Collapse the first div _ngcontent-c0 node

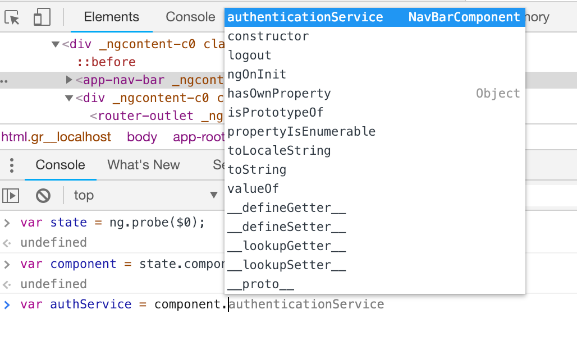[55, 44]
